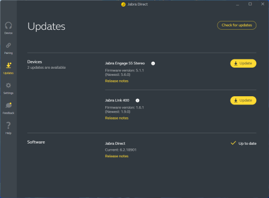The width and height of the screenshot is (269, 198).
Task: Click the Devices section label
Action: tap(35, 62)
